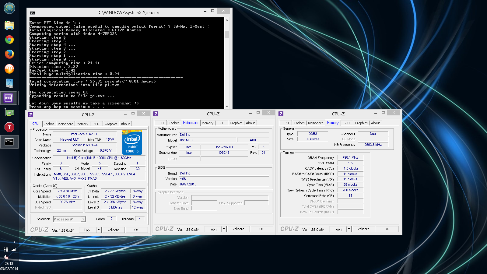Click the Z icon of the CPU tab window
487x274 pixels.
point(31,114)
